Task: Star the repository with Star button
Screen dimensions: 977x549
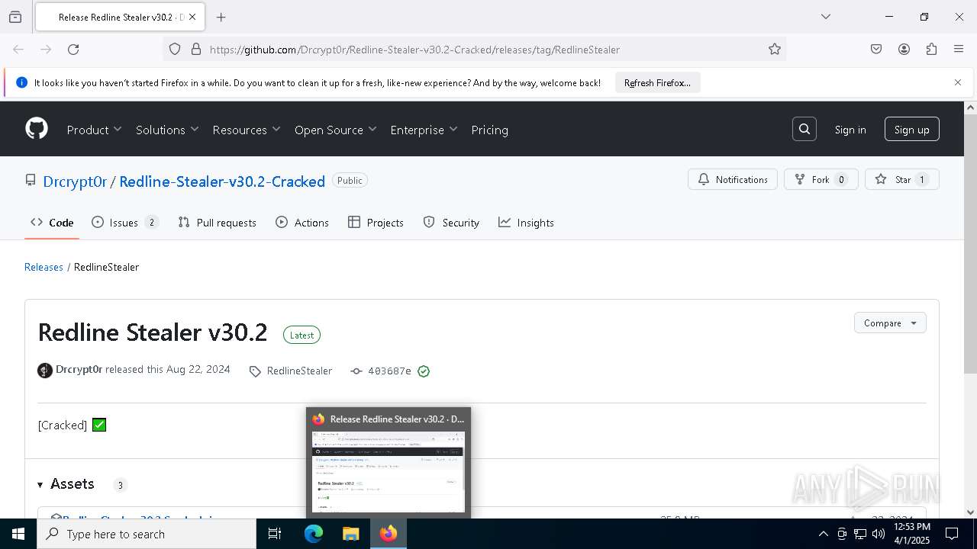Action: 901,180
